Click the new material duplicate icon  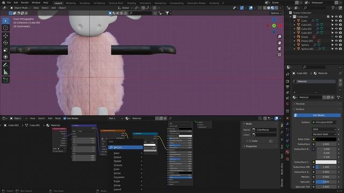click(x=328, y=98)
